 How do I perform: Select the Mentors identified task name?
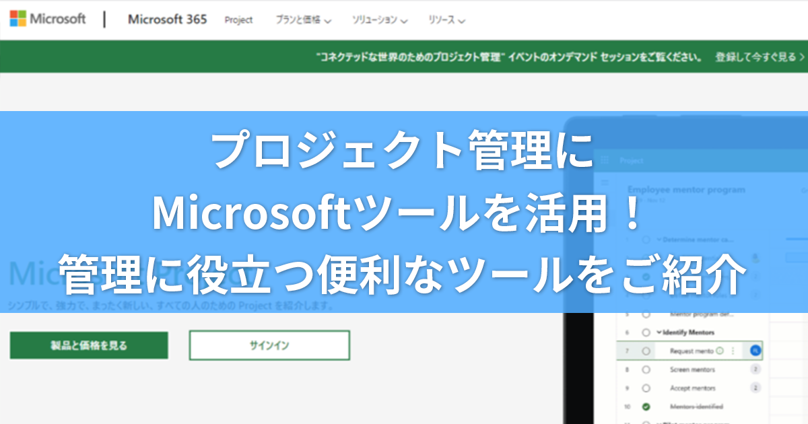point(696,407)
